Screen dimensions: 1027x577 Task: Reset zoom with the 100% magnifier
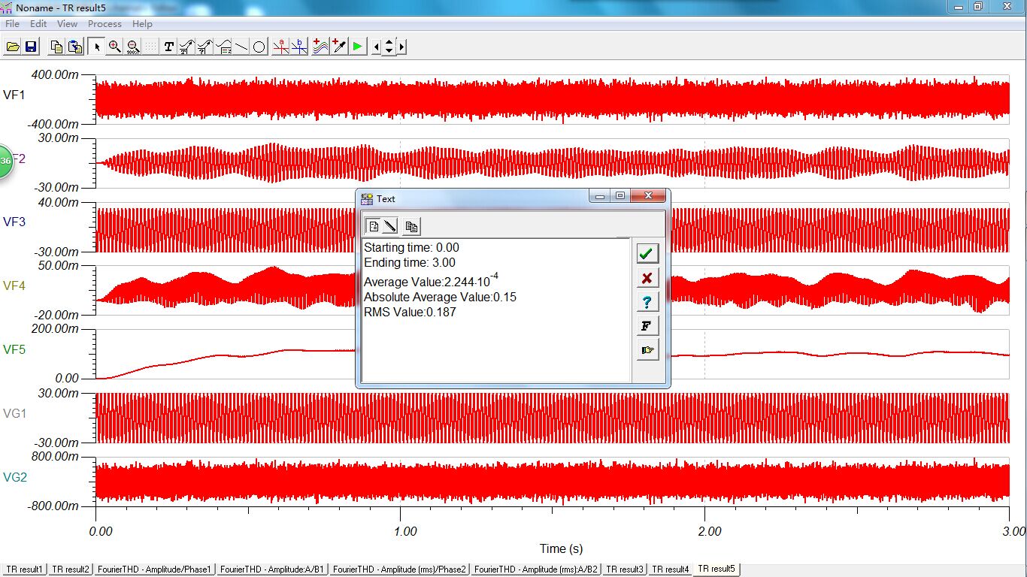(132, 47)
